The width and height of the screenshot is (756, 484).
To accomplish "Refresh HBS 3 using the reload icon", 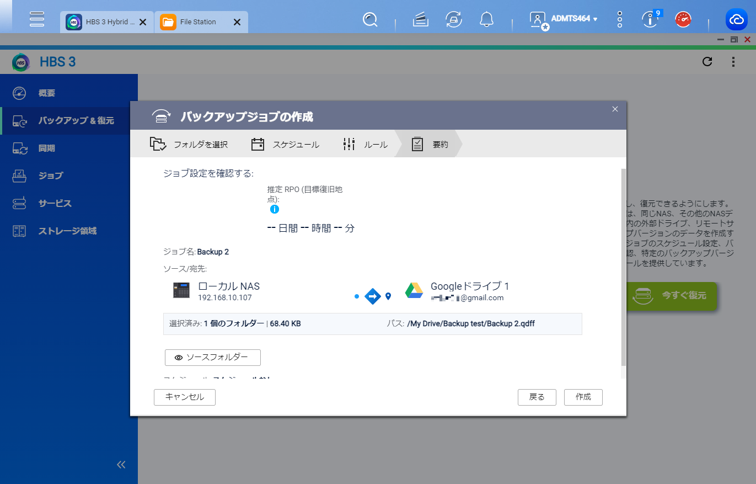I will [707, 62].
